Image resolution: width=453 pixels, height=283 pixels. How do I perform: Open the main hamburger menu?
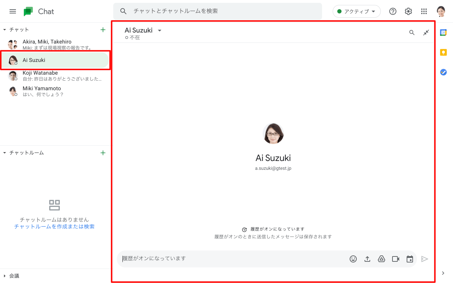[13, 11]
